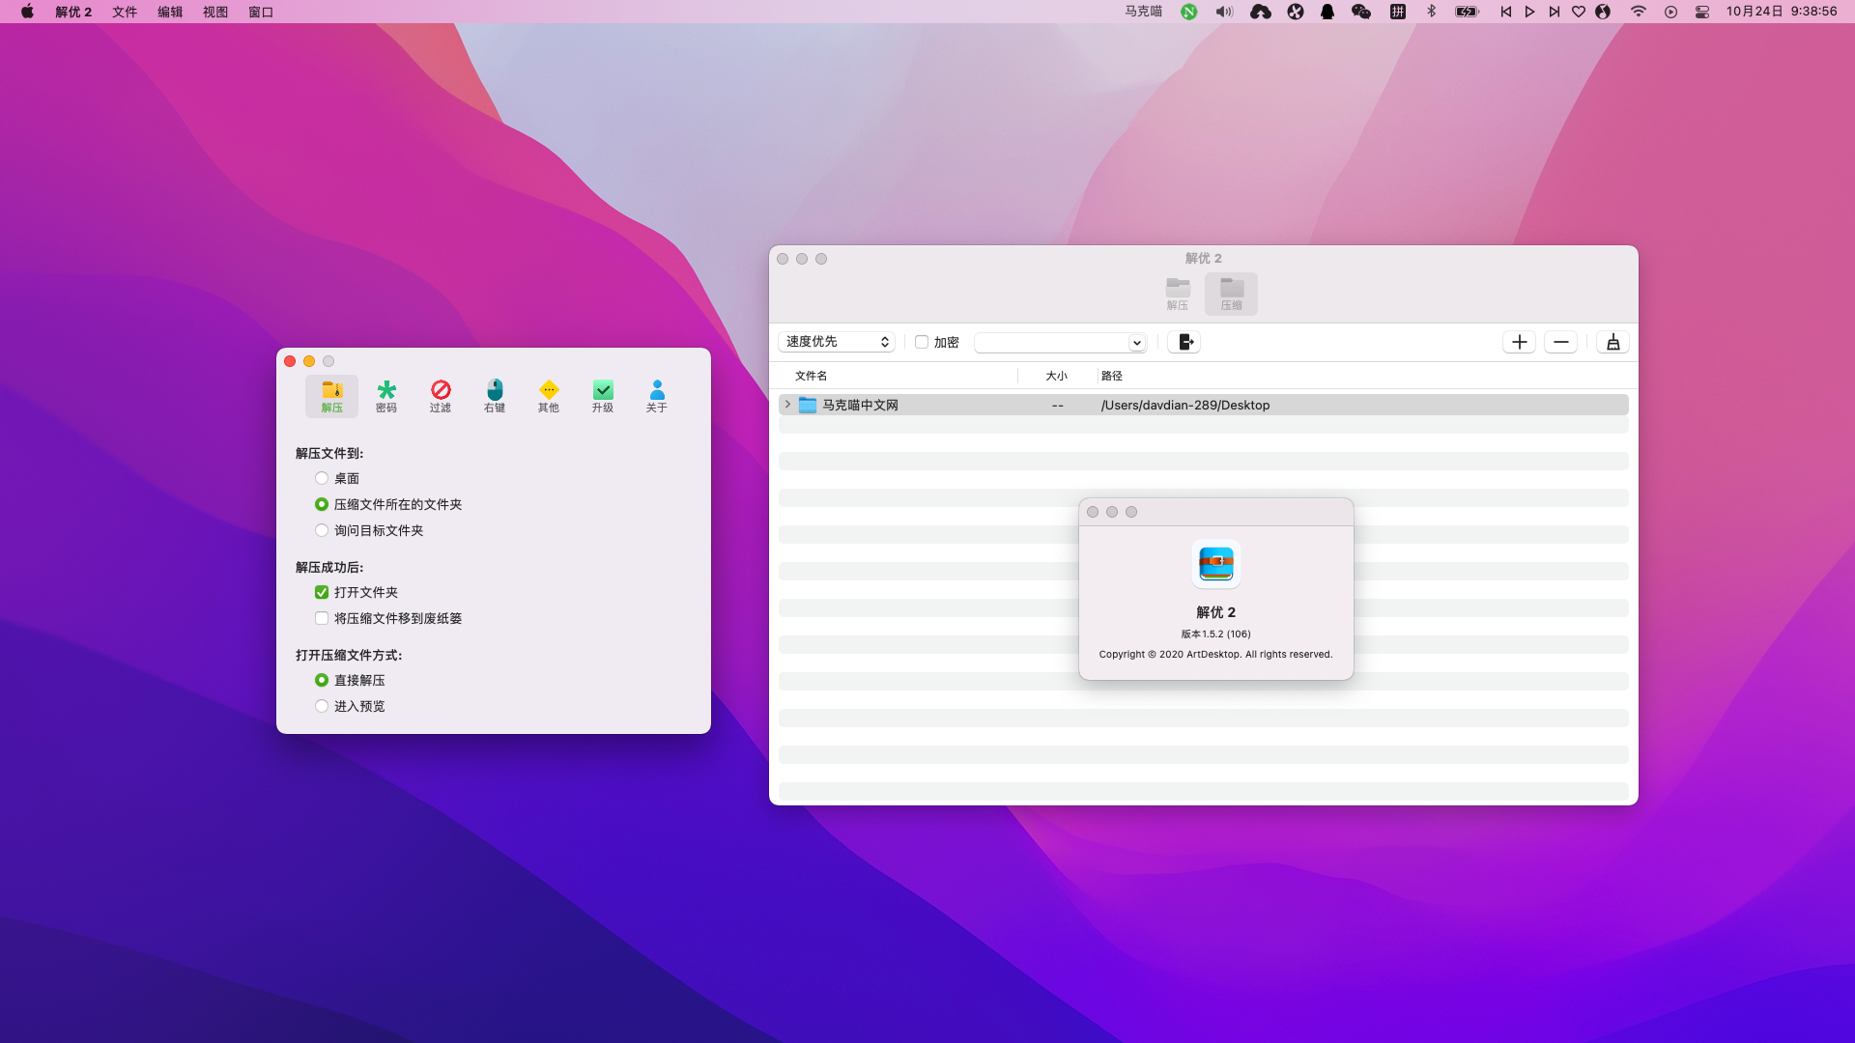This screenshot has width=1855, height=1043.
Task: Open the 其他 preferences tab
Action: click(x=549, y=396)
